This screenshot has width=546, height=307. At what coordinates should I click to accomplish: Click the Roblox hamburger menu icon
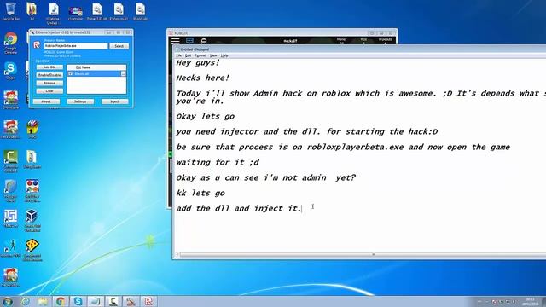coord(176,41)
